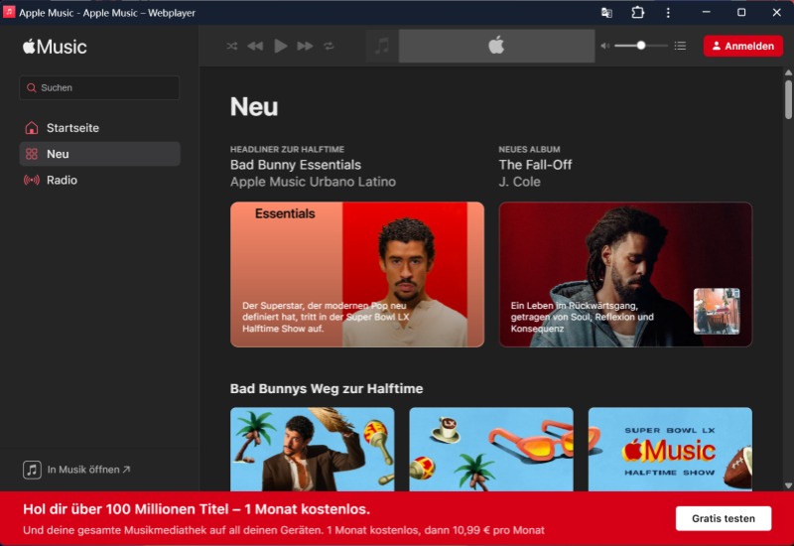Click the now-playing music note artwork
794x546 pixels.
(382, 46)
